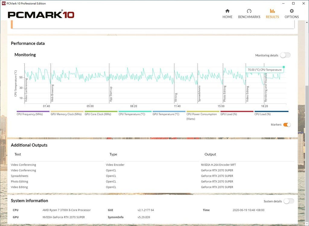Click the CPU Temperature (°C) y-axis label

coord(16,83)
